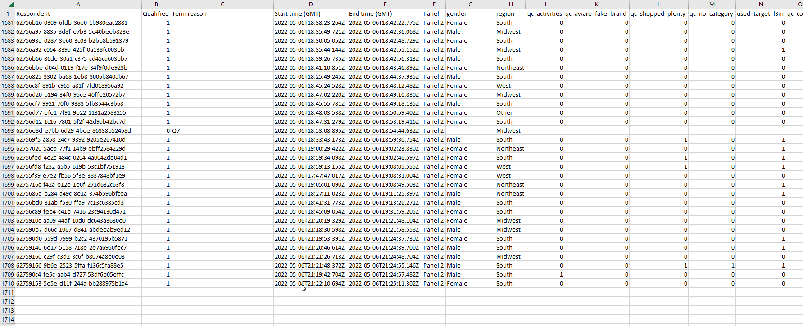Select column K header
This screenshot has width=803, height=326.
click(596, 4)
